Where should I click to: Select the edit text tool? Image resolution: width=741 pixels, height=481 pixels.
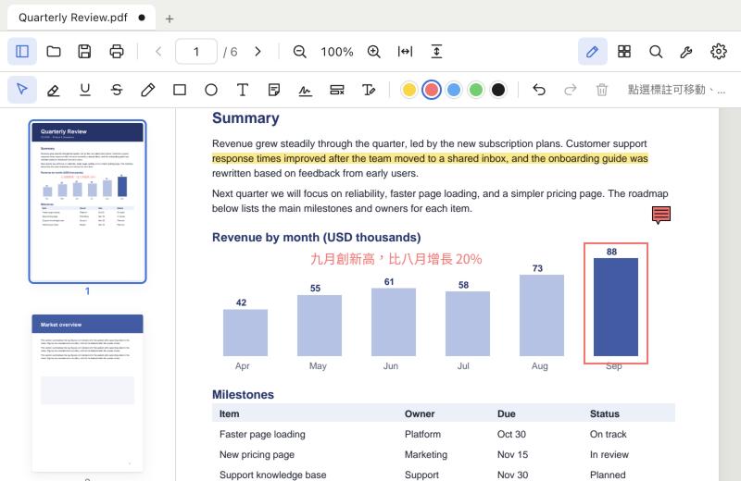click(x=369, y=90)
